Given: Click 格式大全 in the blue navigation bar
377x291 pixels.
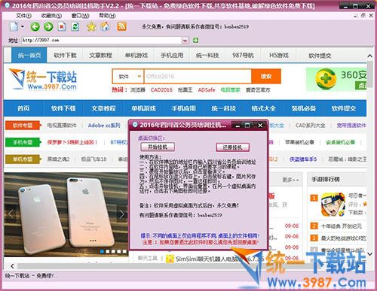Looking at the screenshot, I should tap(263, 108).
